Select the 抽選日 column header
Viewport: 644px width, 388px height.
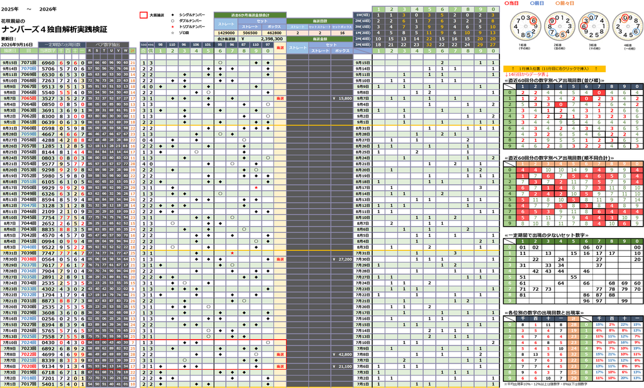(x=9, y=51)
